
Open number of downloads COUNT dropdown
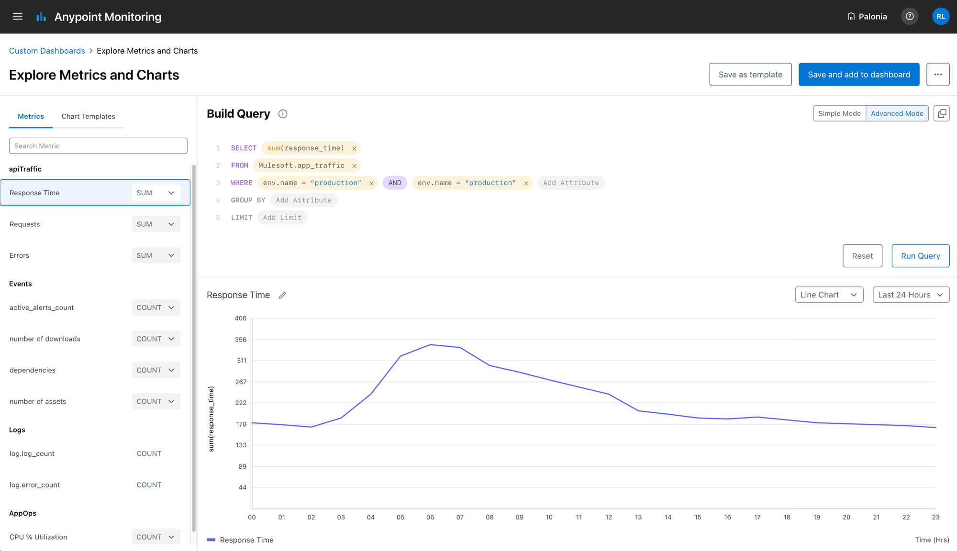pyautogui.click(x=156, y=339)
